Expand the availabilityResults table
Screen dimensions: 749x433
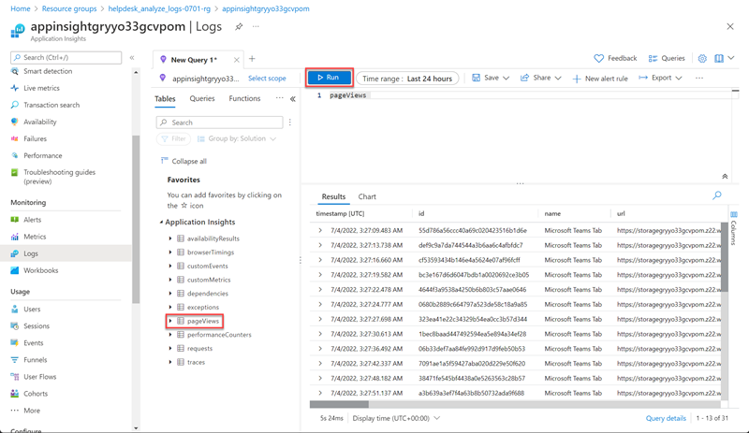tap(170, 238)
